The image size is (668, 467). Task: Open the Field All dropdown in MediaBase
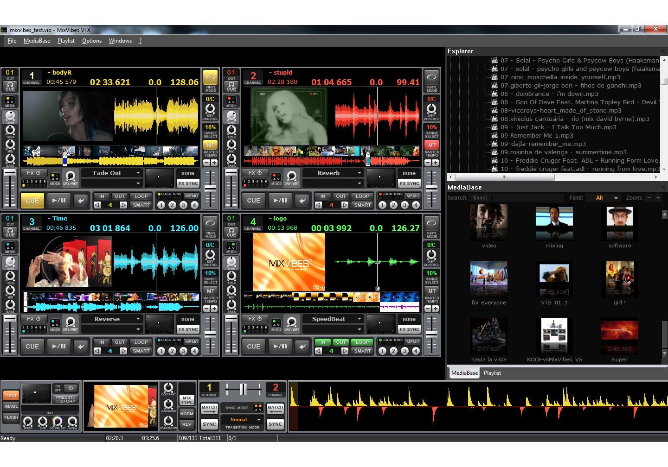point(603,198)
